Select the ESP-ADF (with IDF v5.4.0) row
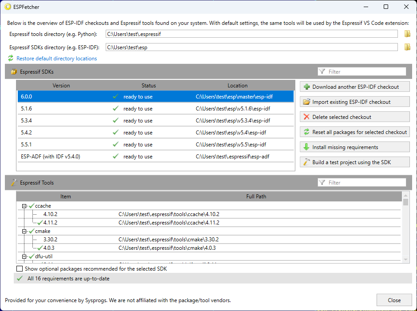 pos(156,157)
